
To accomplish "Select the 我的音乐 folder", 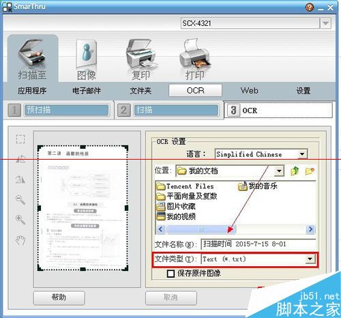I will click(x=258, y=186).
